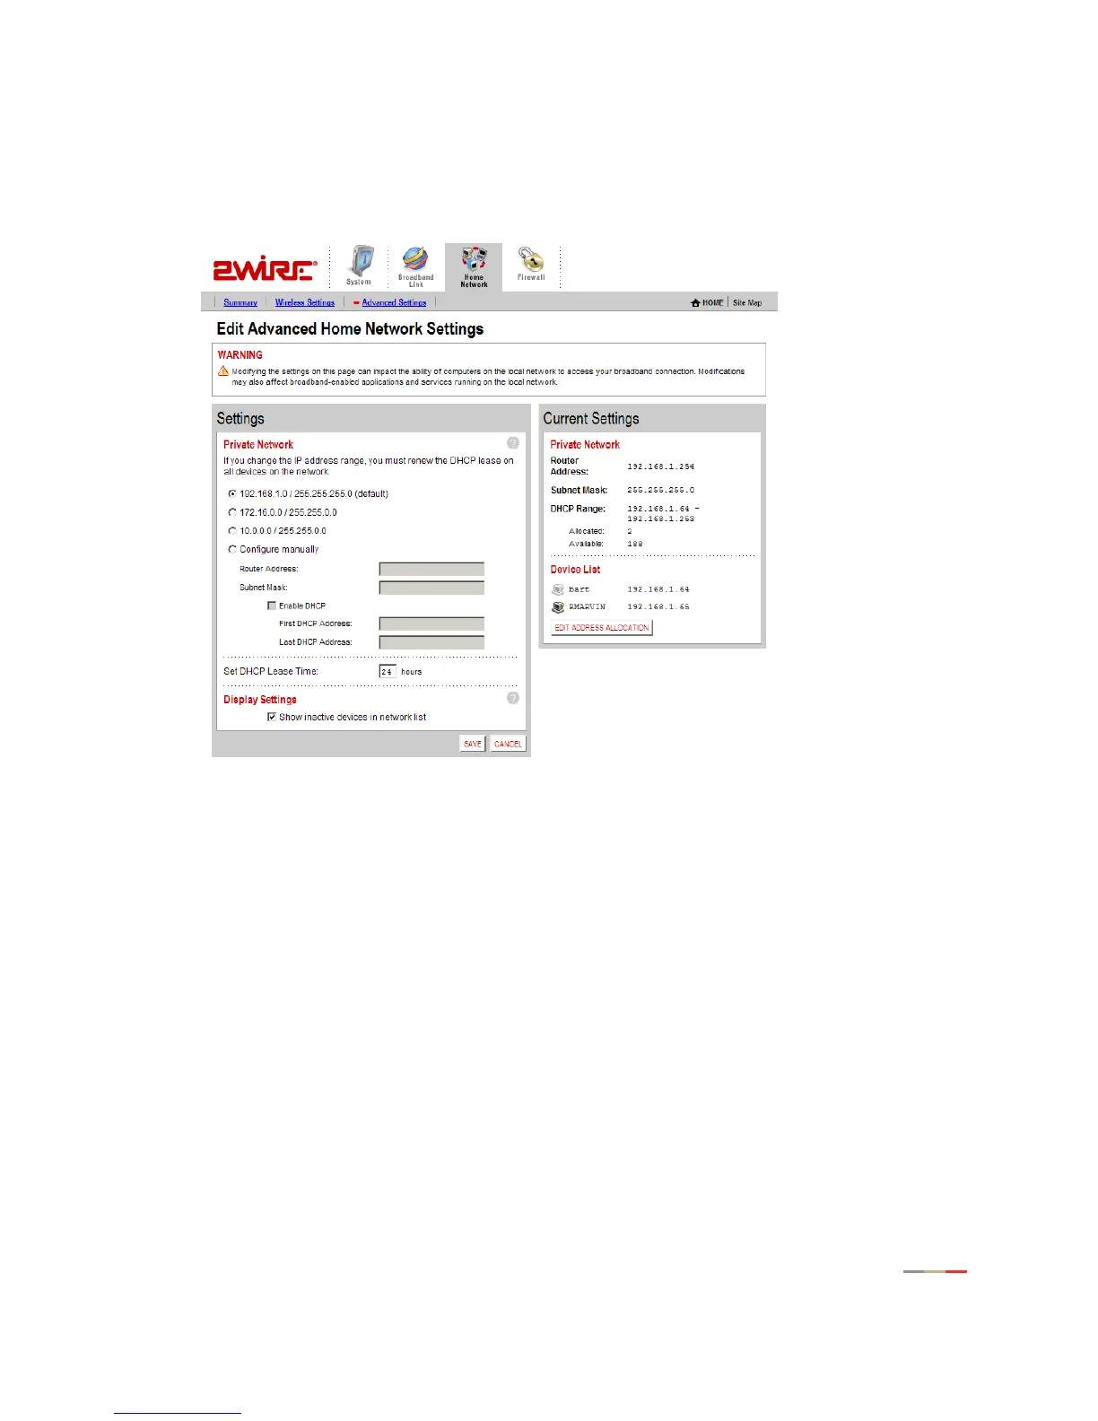Open help for Private Network settings

click(513, 443)
